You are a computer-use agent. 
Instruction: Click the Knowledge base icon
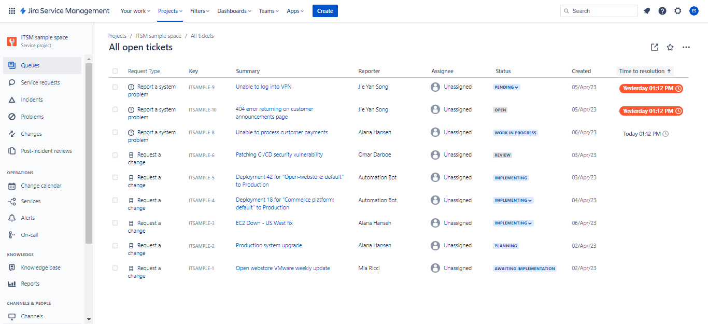(x=12, y=267)
